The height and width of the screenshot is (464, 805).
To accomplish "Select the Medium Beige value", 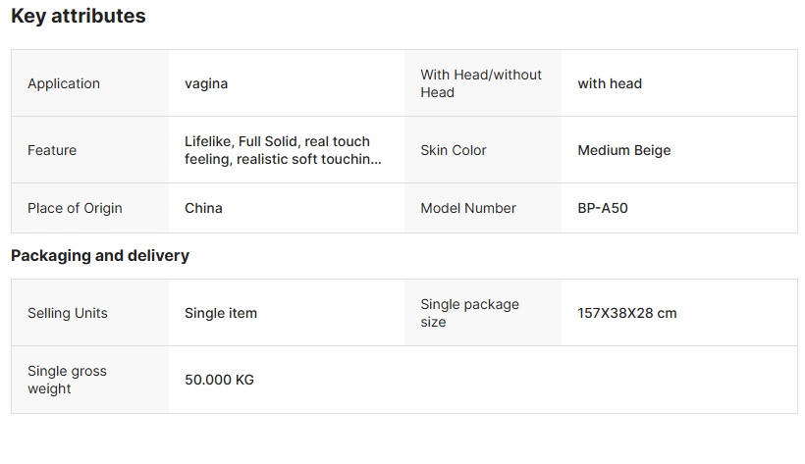I will click(x=624, y=150).
